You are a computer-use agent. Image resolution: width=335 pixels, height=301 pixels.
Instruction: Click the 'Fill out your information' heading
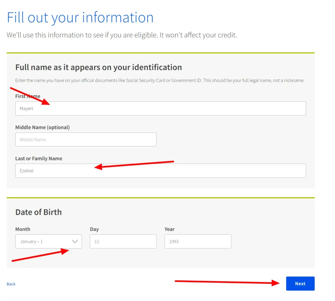tap(80, 17)
